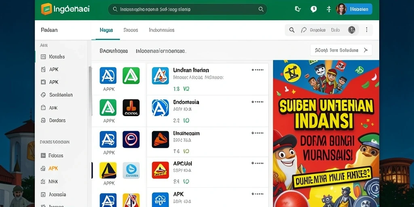The height and width of the screenshot is (207, 414).
Task: Click the orange-green Ingdenaei logo icon
Action: pyautogui.click(x=46, y=9)
